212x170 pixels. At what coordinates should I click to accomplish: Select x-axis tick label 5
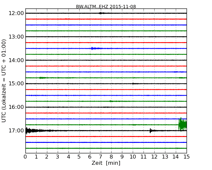79,157
